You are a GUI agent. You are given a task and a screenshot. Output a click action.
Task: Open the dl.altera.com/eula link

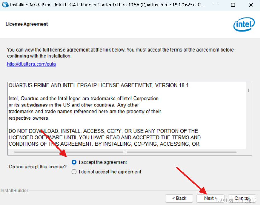pos(31,64)
